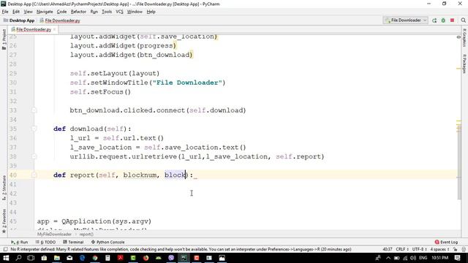Open Chrome from the taskbar

95,258
